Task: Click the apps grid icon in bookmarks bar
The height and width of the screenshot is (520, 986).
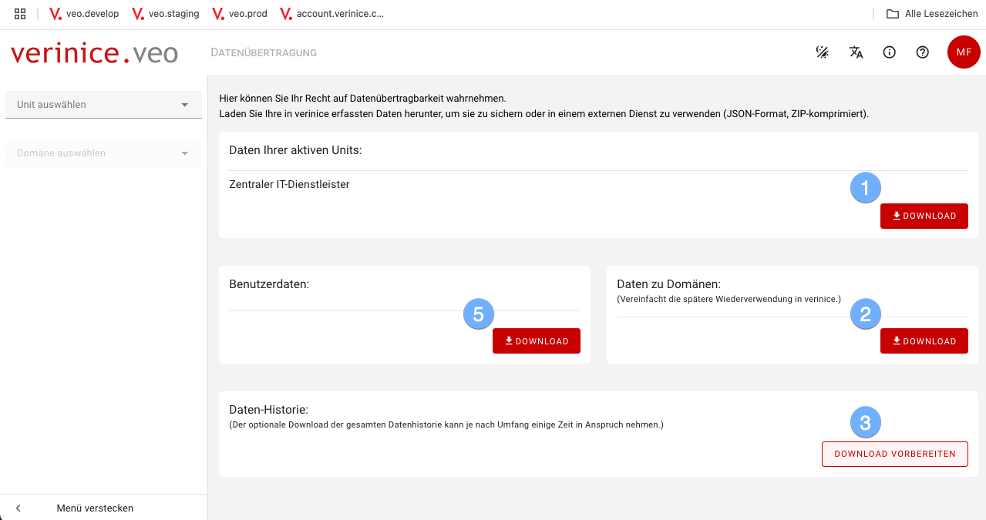Action: pos(19,13)
